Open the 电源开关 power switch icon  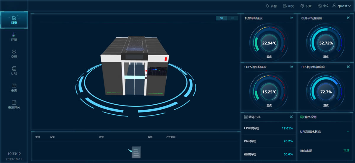pyautogui.click(x=14, y=103)
